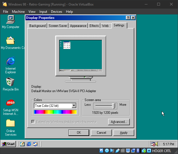Click the Default Monitor on VMWare SVGA-II text
Viewport: 178px width, 154px height.
tap(64, 91)
